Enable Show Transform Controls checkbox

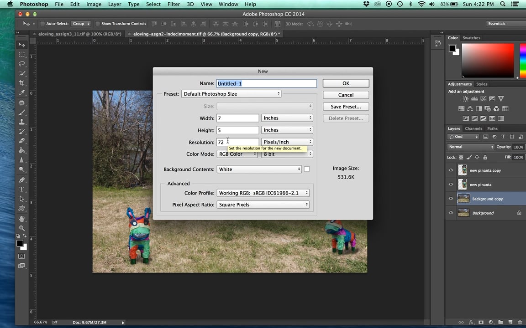point(98,24)
